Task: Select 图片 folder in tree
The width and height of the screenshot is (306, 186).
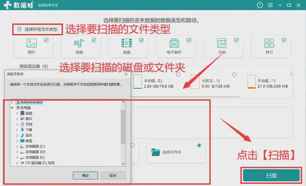Action: click(29, 119)
